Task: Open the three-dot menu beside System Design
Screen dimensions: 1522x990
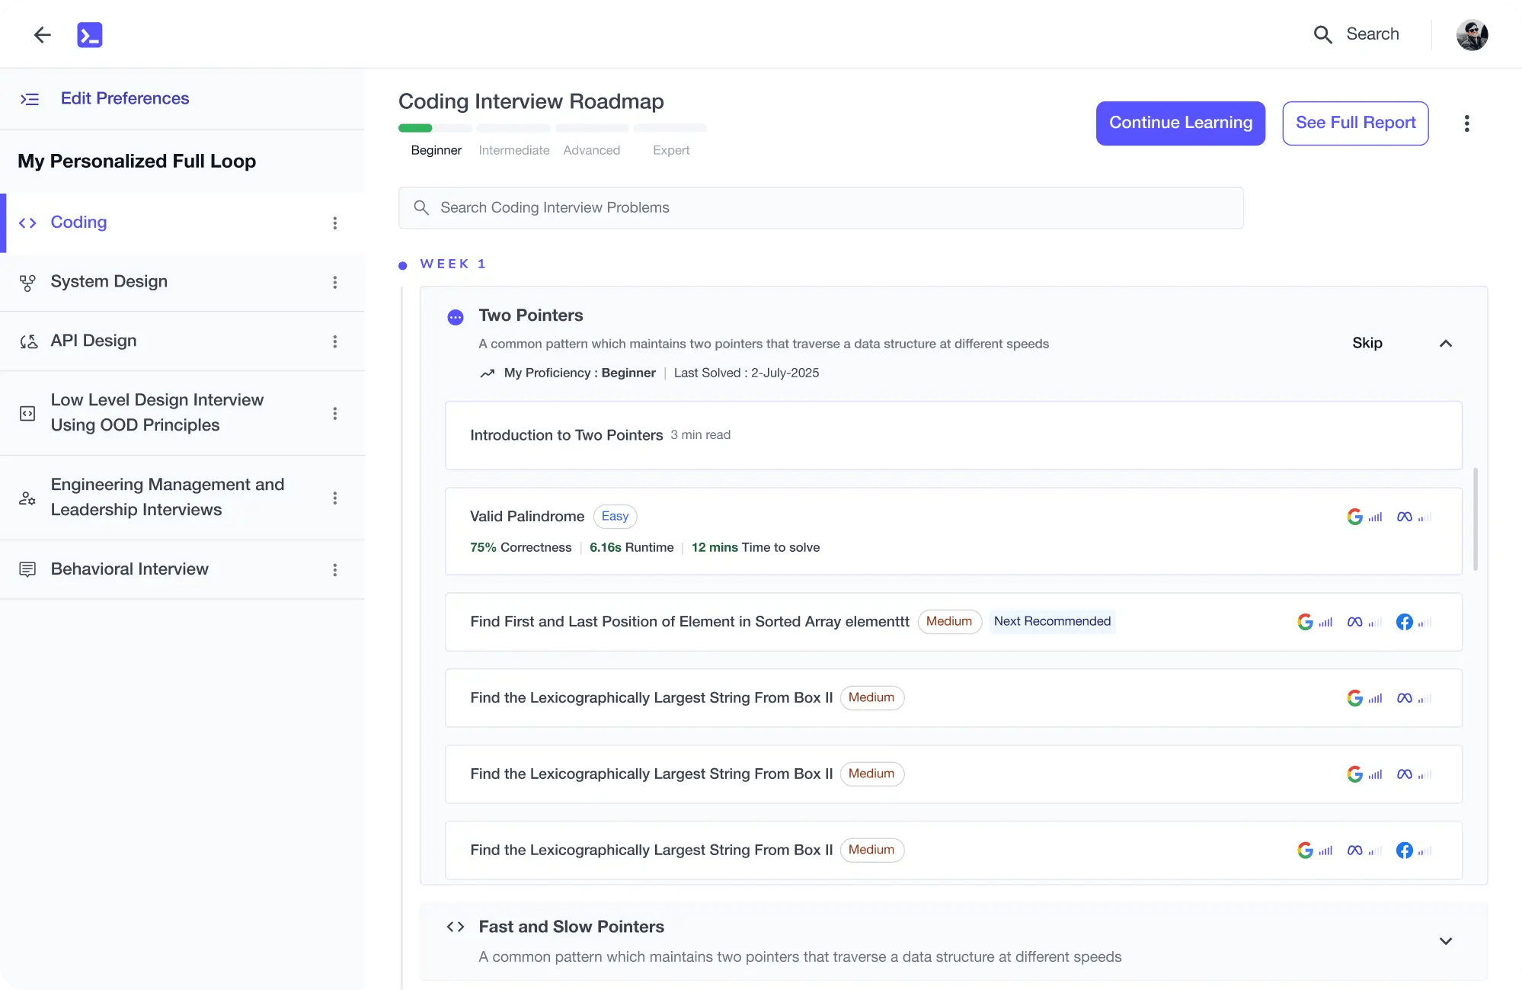Action: point(334,282)
